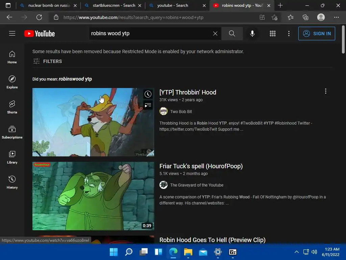The height and width of the screenshot is (260, 346).
Task: Open more actions for Throbbin' Hood video
Action: pyautogui.click(x=325, y=91)
